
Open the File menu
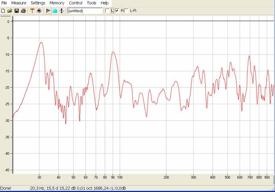[x=4, y=3]
